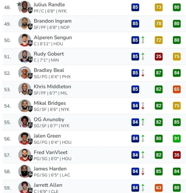Open Khris Middleton's player page
The height and width of the screenshot is (193, 186).
(x=52, y=87)
